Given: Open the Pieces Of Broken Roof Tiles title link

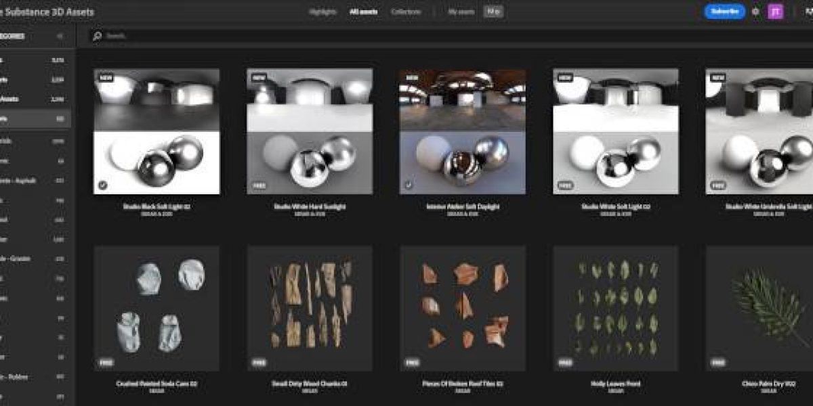Looking at the screenshot, I should [x=462, y=384].
